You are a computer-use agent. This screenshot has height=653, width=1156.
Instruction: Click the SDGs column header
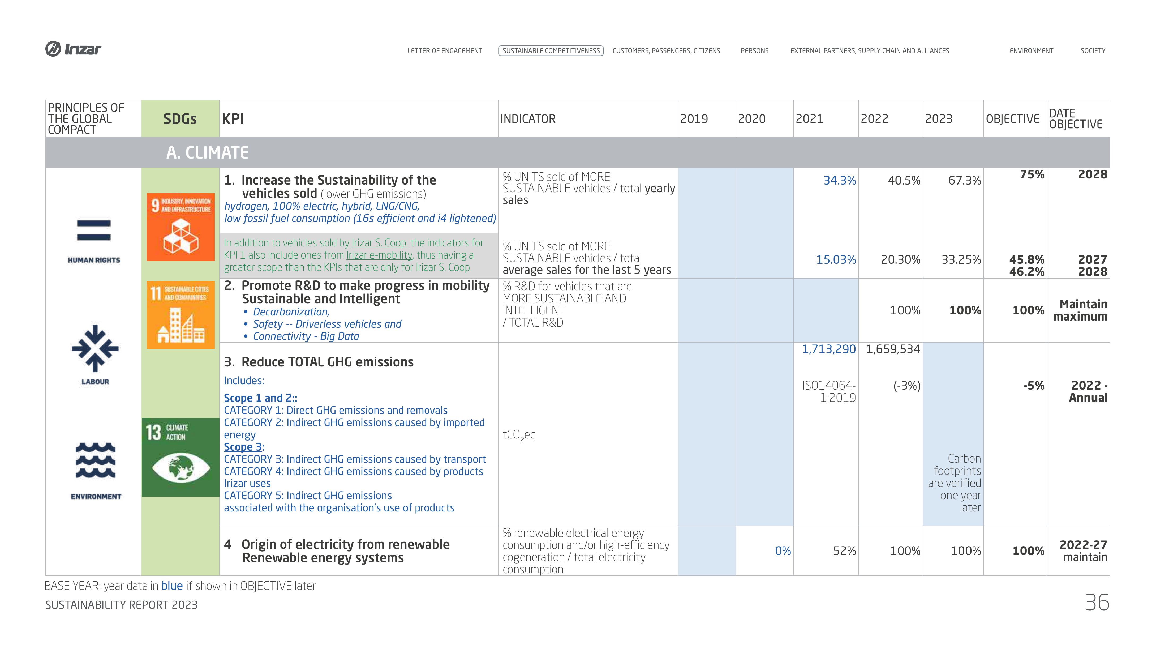(180, 118)
